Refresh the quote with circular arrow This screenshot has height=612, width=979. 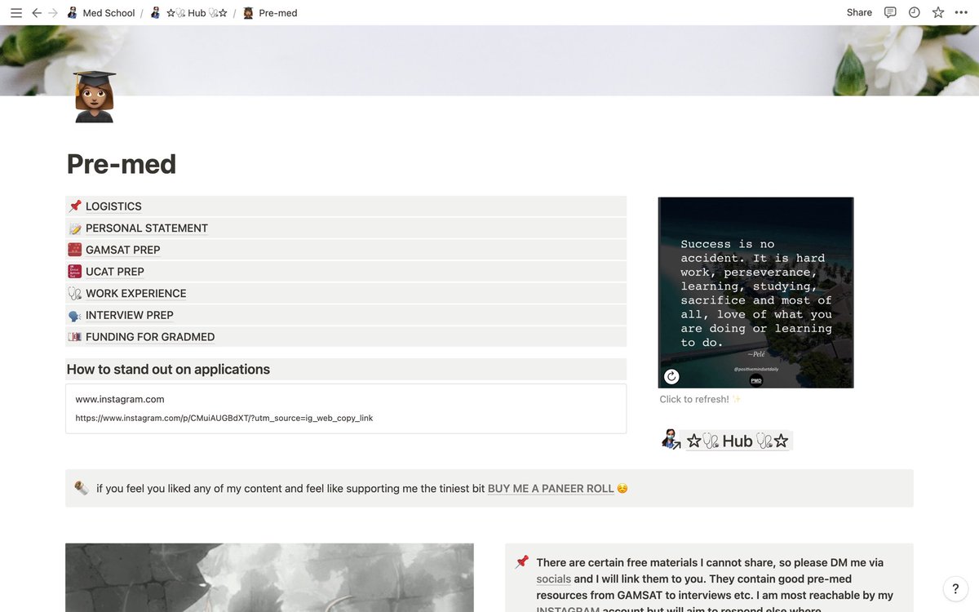671,376
